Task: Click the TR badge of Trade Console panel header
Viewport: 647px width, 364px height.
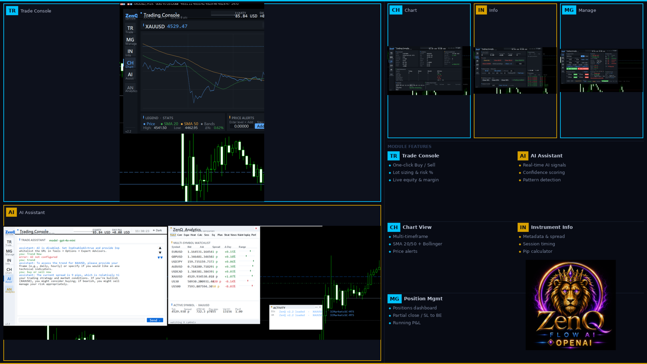Action: pos(12,11)
